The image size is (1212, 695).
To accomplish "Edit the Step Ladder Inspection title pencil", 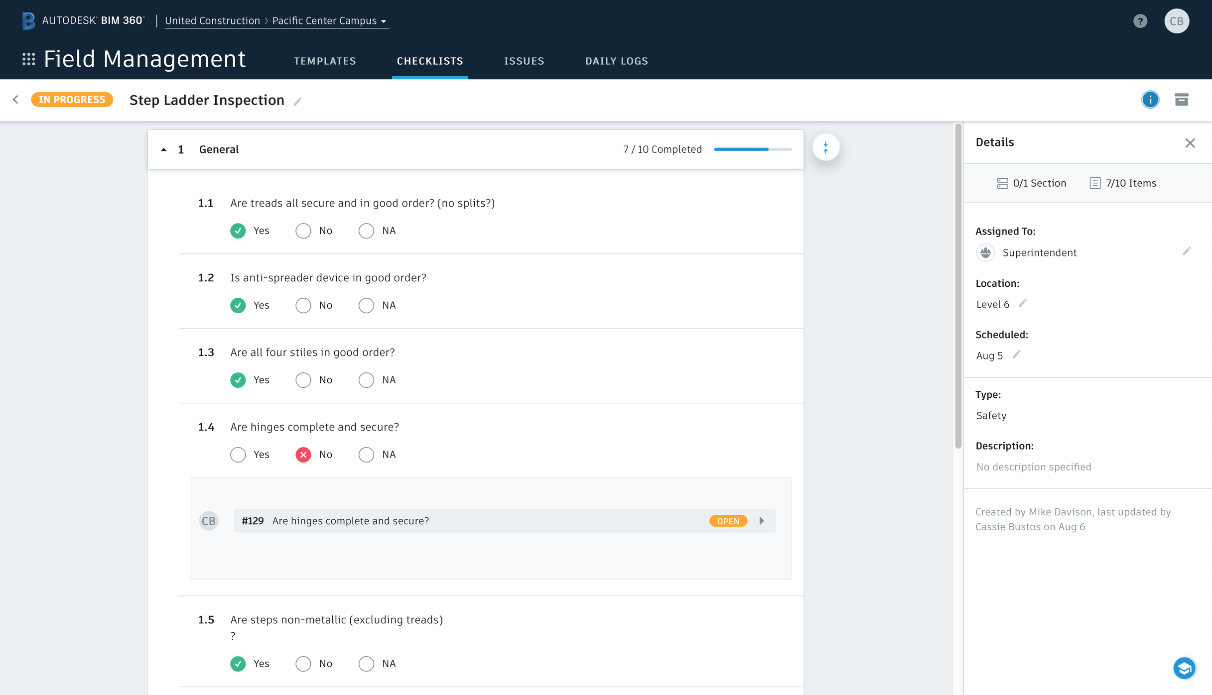I will [x=298, y=102].
